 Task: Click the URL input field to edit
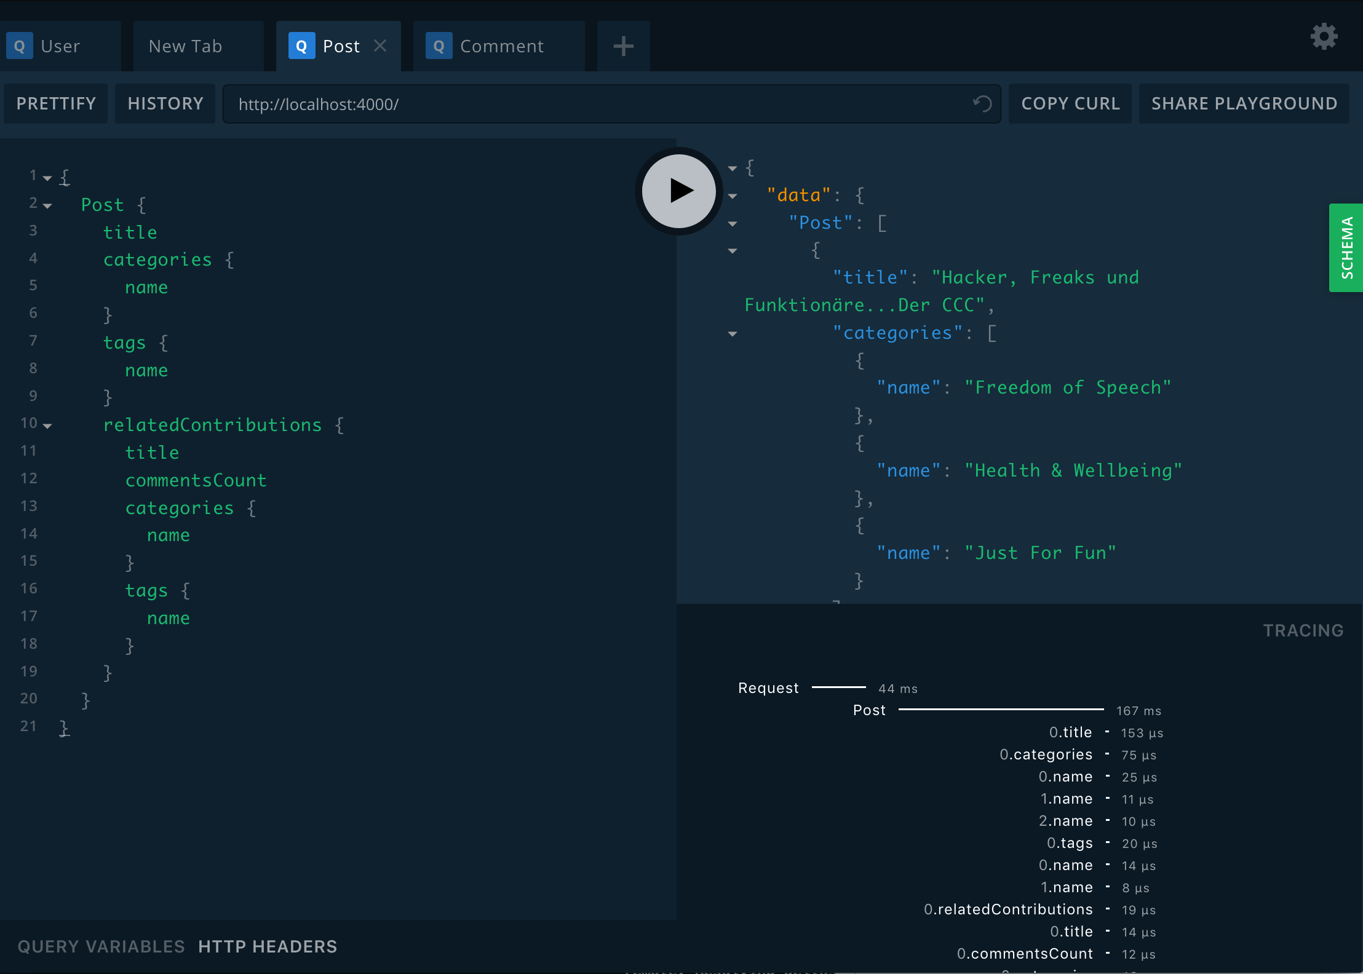click(610, 103)
